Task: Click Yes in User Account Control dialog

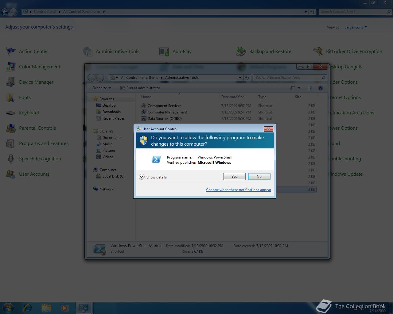Action: click(x=234, y=177)
